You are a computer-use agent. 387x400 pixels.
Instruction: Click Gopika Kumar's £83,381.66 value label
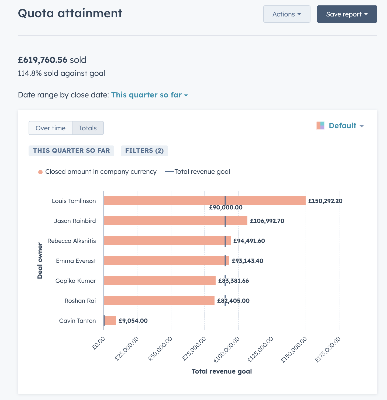[x=233, y=281]
